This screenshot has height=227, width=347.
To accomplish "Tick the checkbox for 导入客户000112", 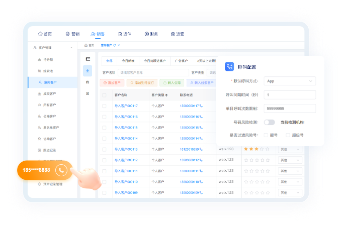I will (x=104, y=160).
